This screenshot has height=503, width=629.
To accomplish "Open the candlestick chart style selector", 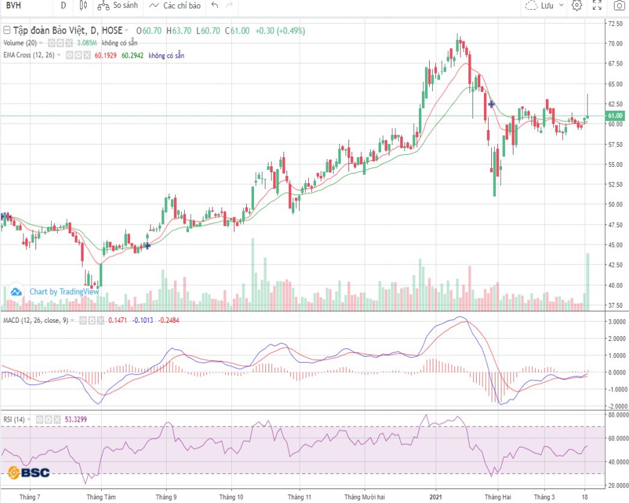I will [84, 6].
